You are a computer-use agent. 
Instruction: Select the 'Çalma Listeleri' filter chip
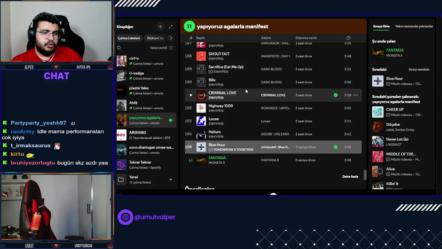pyautogui.click(x=129, y=38)
